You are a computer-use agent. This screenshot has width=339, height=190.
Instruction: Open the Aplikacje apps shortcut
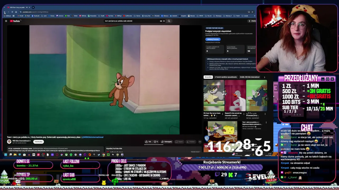pos(7,16)
